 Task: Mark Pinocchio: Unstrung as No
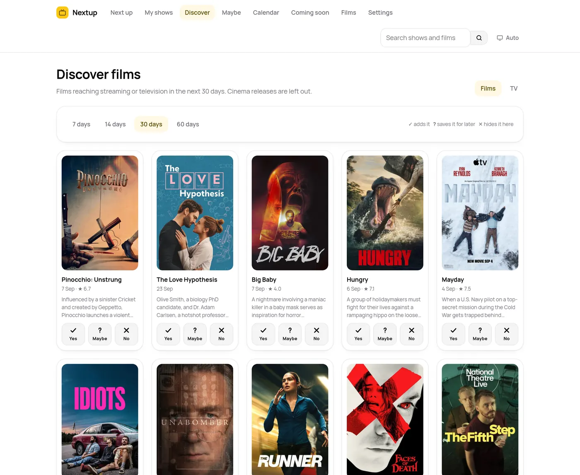(x=126, y=334)
